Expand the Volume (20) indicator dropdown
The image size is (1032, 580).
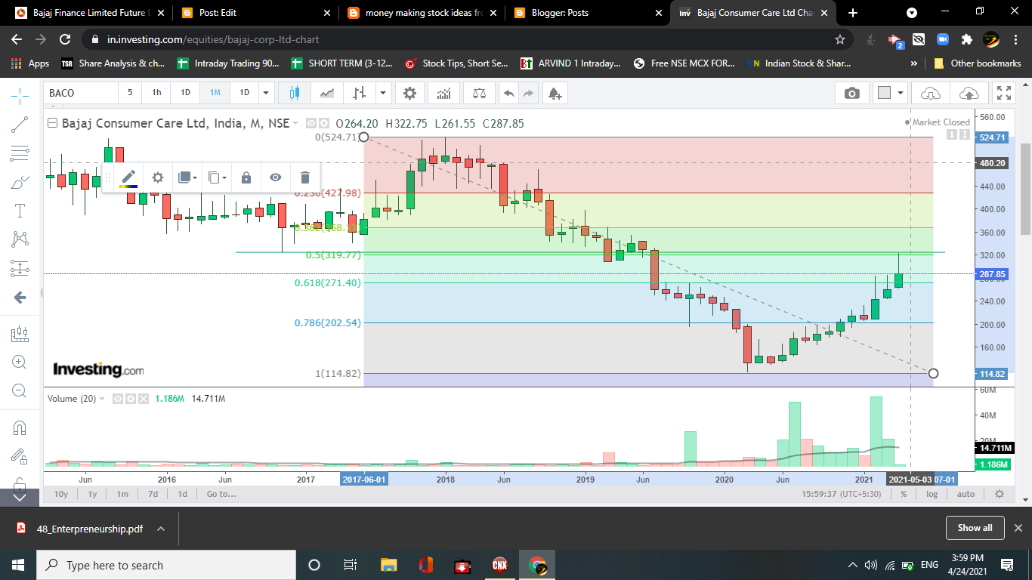pos(102,399)
